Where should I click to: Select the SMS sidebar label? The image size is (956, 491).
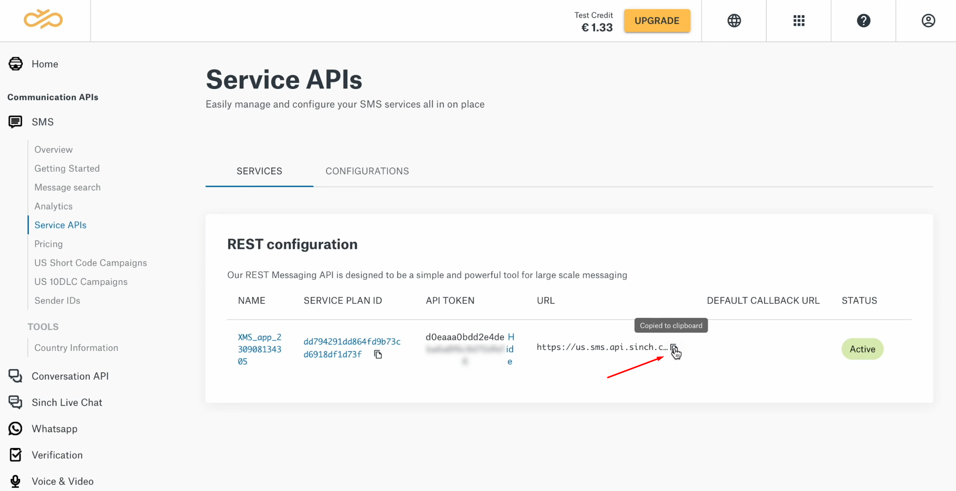(x=42, y=122)
